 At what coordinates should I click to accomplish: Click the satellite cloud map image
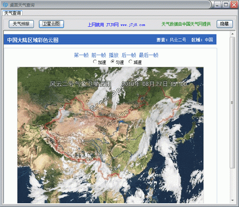pos(110,135)
